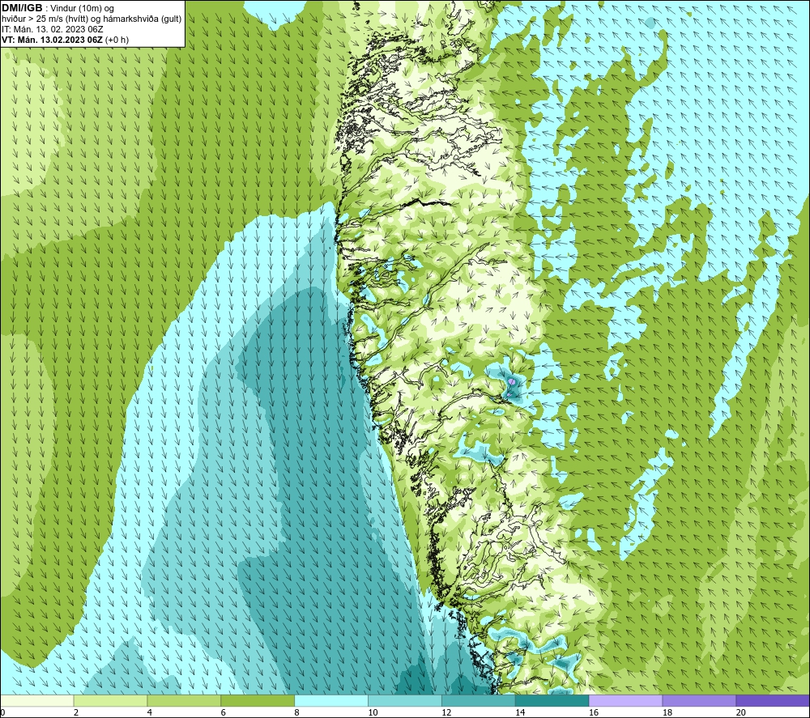The image size is (810, 718).
Task: Click the legend label '2'
Action: pos(76,712)
